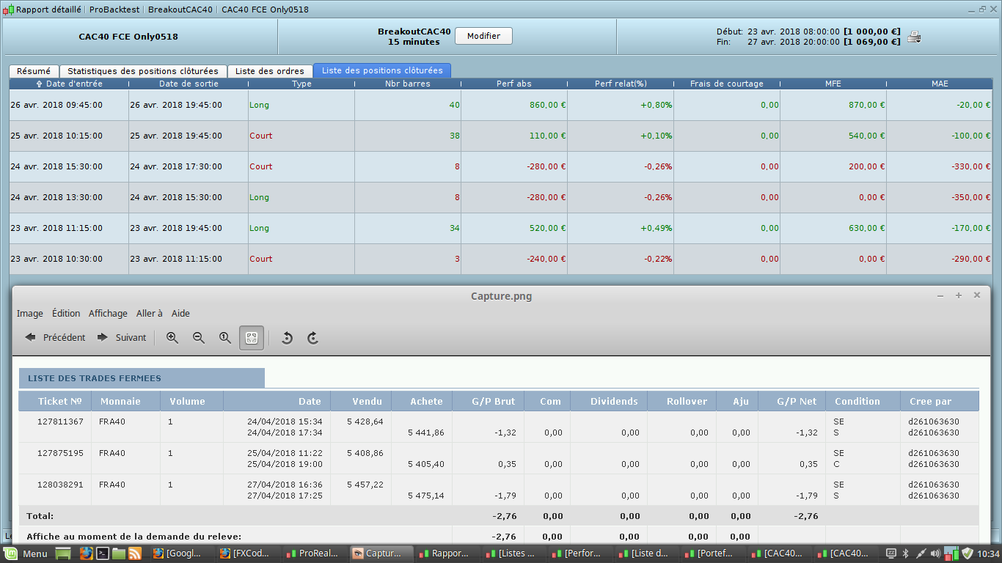Launch Firefox from the taskbar launcher
The height and width of the screenshot is (563, 1002).
(x=85, y=553)
